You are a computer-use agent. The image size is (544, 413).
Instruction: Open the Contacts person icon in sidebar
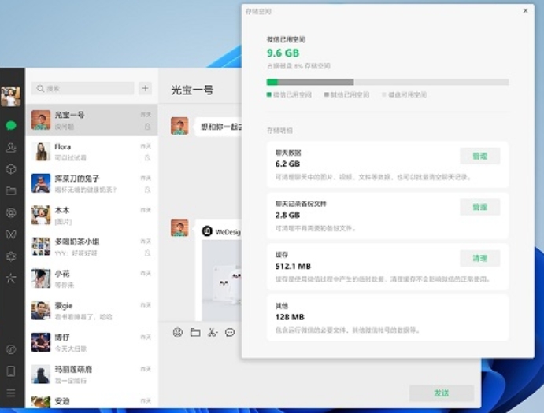click(x=11, y=147)
